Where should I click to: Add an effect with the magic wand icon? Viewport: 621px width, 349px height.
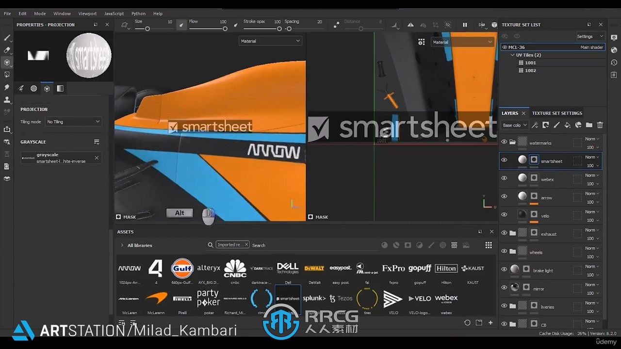coord(535,125)
